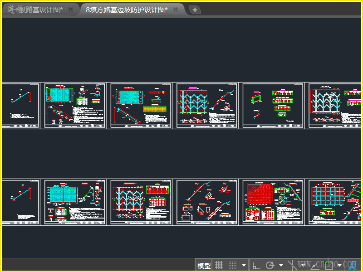Toggle snap mode dotted grid icon
Viewport: 363px width, 272px height.
(232, 265)
